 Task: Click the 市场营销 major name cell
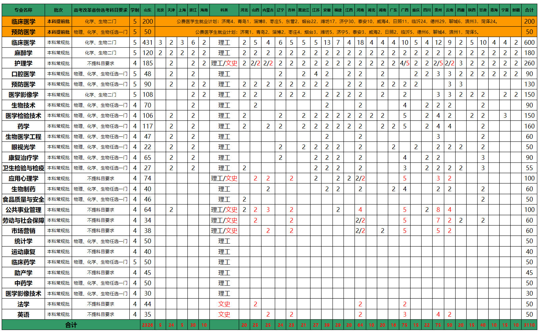(x=23, y=231)
